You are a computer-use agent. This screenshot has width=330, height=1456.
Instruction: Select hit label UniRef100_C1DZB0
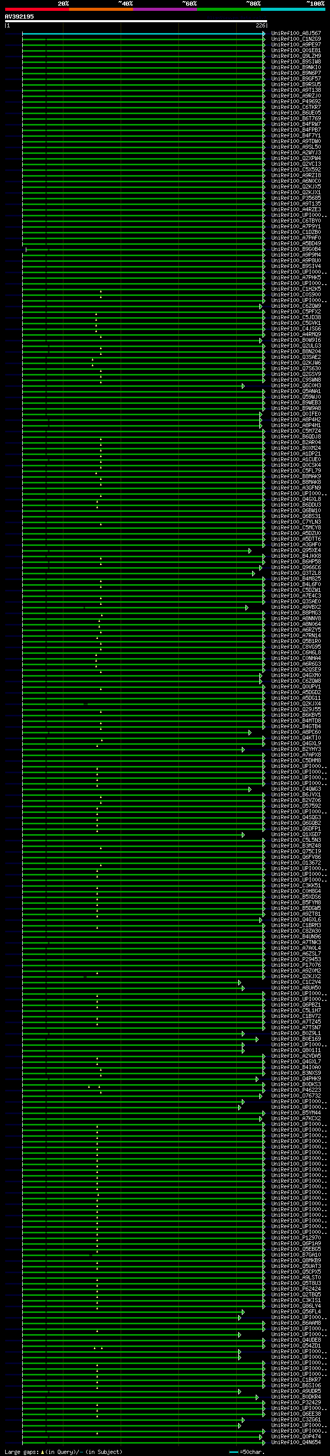click(x=296, y=232)
